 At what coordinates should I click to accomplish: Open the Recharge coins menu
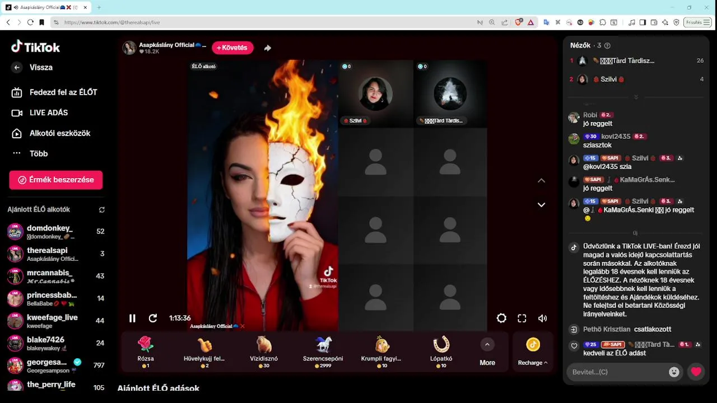click(x=533, y=352)
